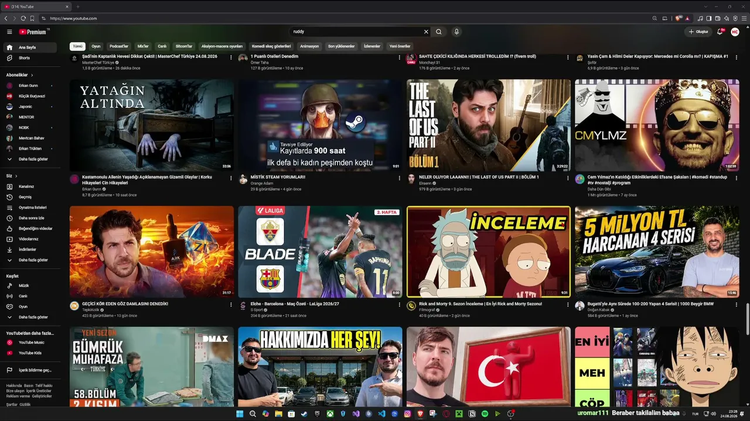Select the Sitcom'lar filter chip
The width and height of the screenshot is (750, 421).
[x=184, y=46]
